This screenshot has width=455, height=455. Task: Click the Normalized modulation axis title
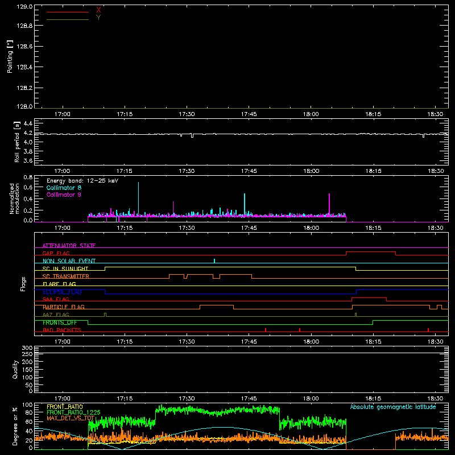(x=14, y=198)
